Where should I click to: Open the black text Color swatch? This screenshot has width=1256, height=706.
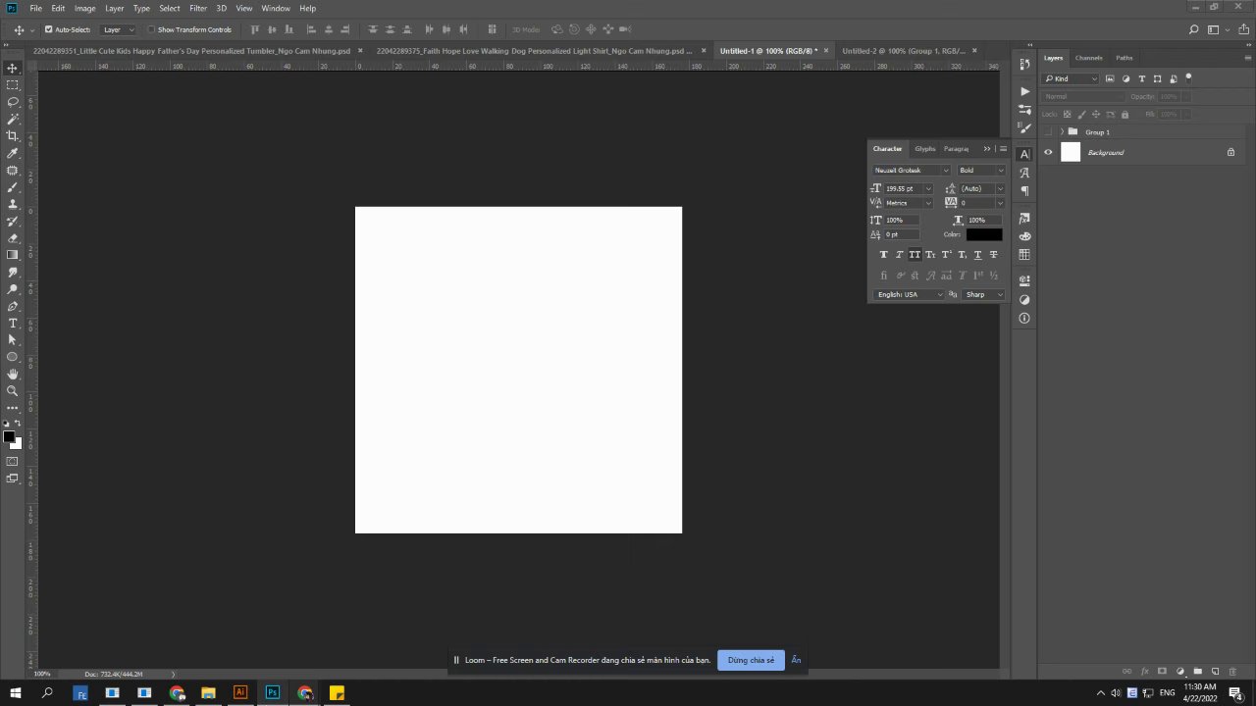point(984,234)
